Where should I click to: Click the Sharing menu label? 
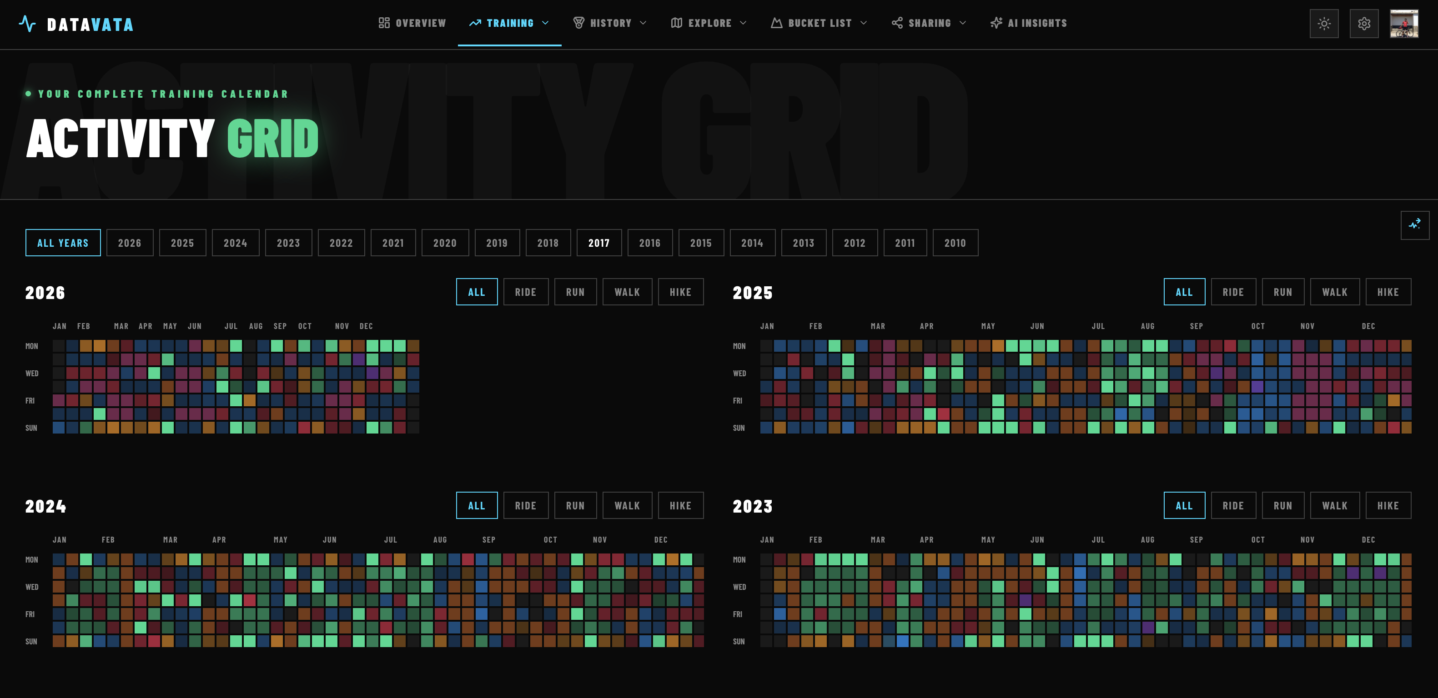tap(930, 23)
